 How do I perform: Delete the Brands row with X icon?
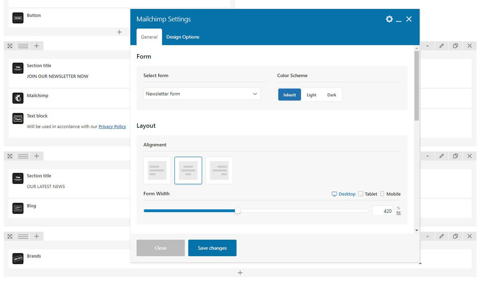[x=470, y=236]
